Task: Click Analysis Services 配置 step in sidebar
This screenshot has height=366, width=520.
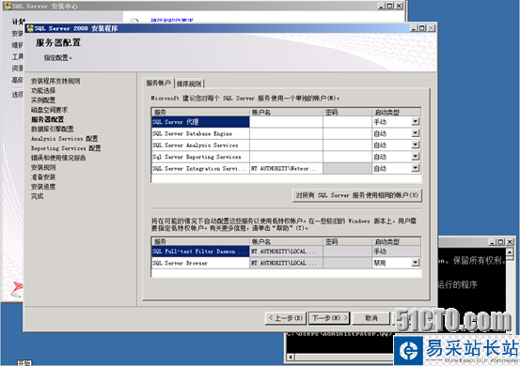Action: (64, 138)
